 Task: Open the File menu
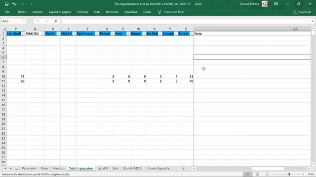tap(7, 12)
